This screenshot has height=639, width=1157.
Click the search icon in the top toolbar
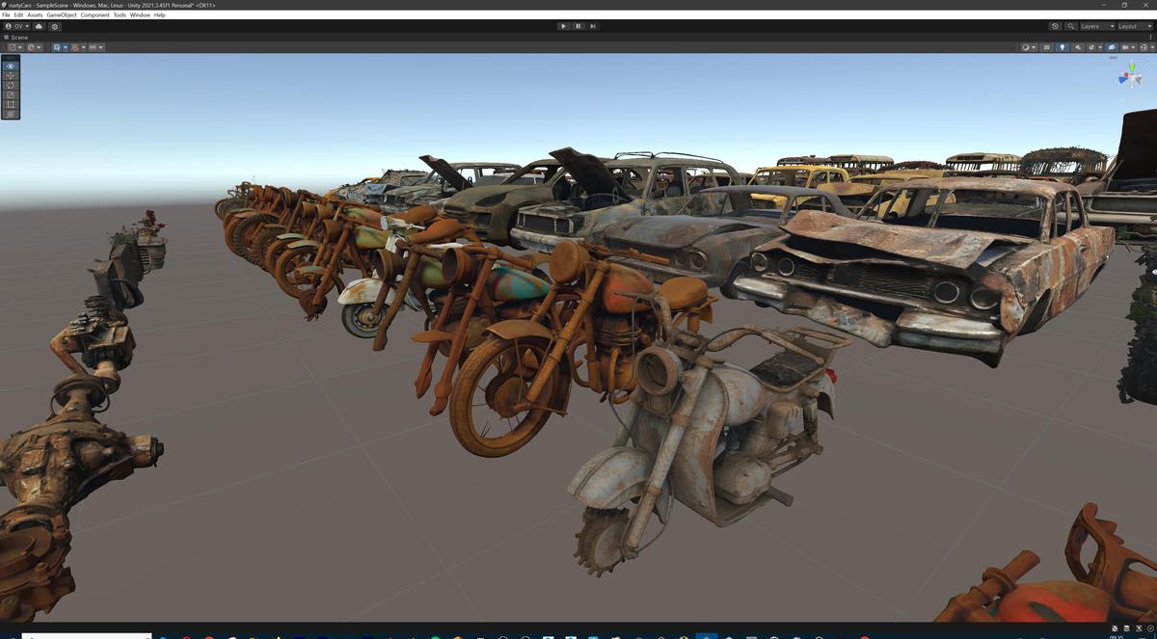tap(1070, 26)
